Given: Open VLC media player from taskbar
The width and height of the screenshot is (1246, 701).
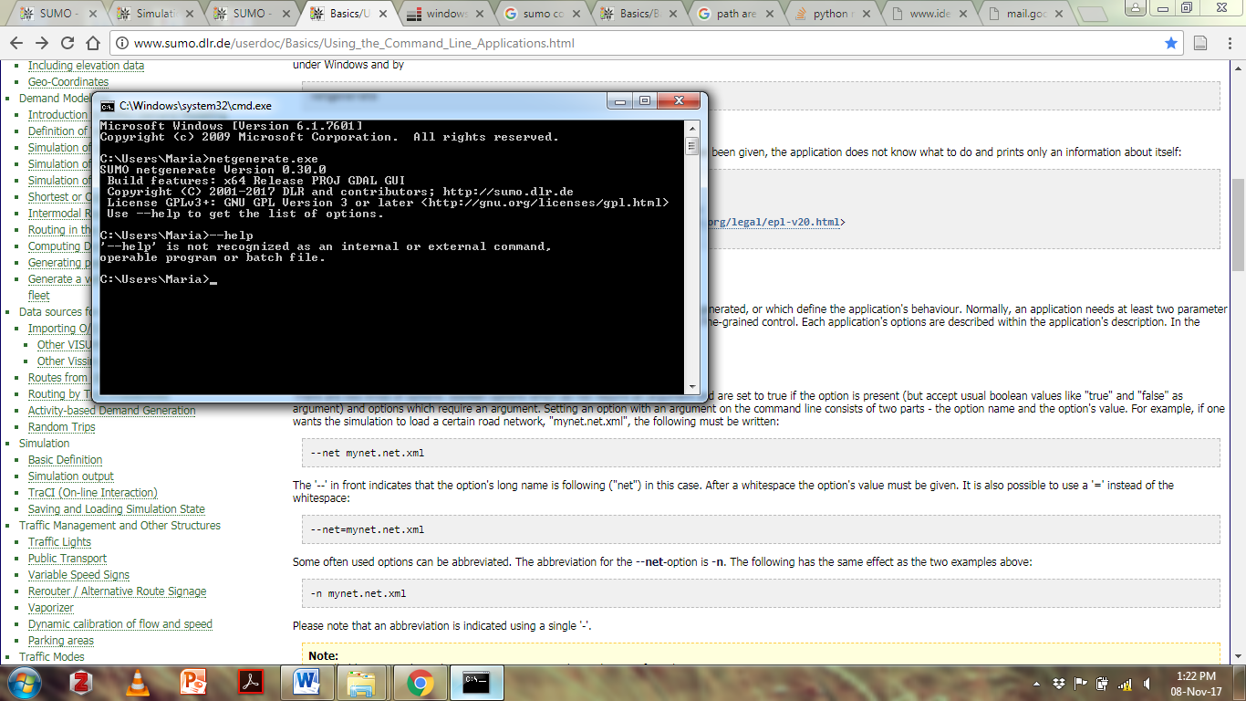Looking at the screenshot, I should coord(137,682).
